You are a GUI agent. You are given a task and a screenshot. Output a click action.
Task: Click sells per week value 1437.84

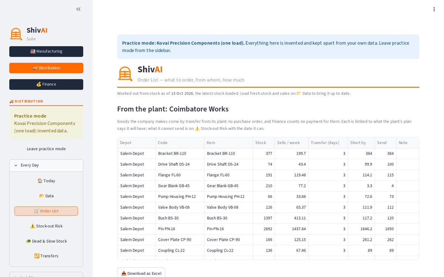[x=292, y=229]
